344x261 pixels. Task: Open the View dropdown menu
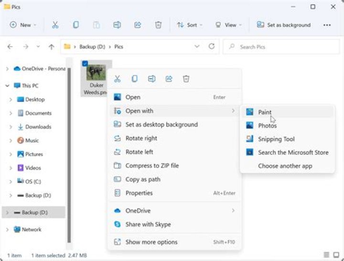coord(228,25)
